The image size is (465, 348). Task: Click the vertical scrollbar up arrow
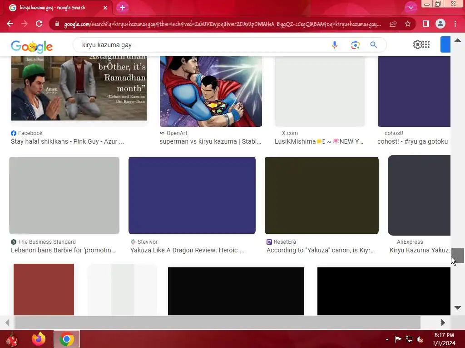458,40
